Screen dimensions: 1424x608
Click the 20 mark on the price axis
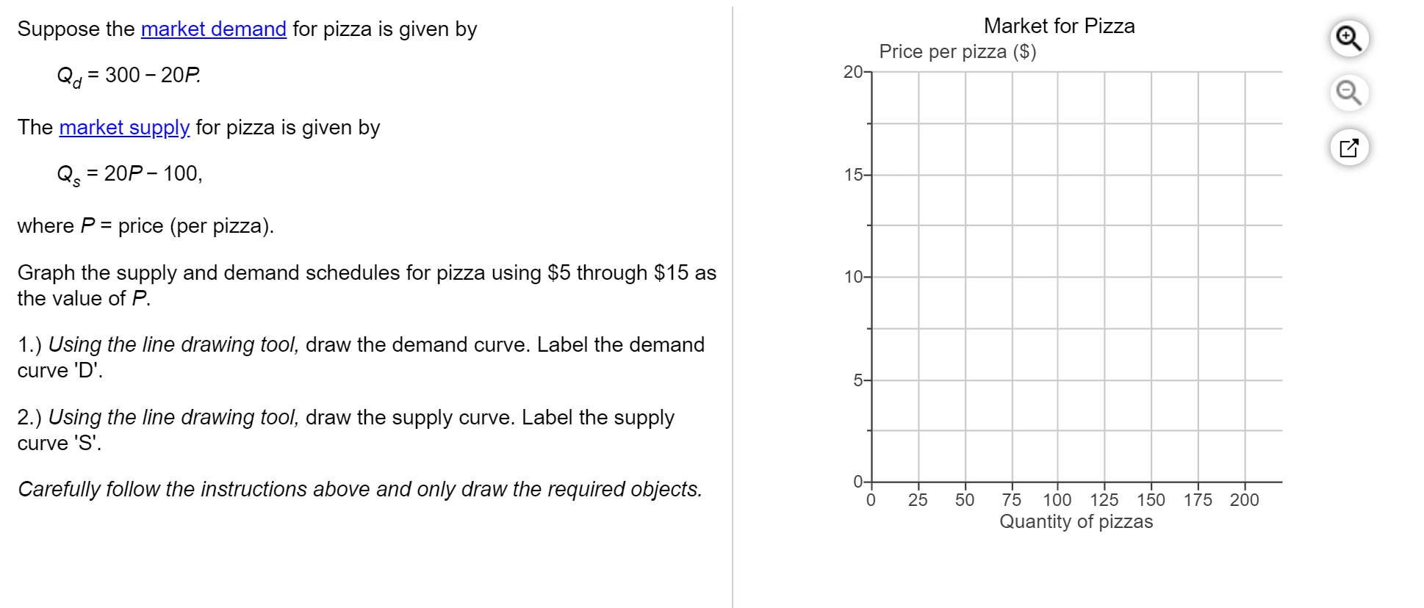click(852, 71)
